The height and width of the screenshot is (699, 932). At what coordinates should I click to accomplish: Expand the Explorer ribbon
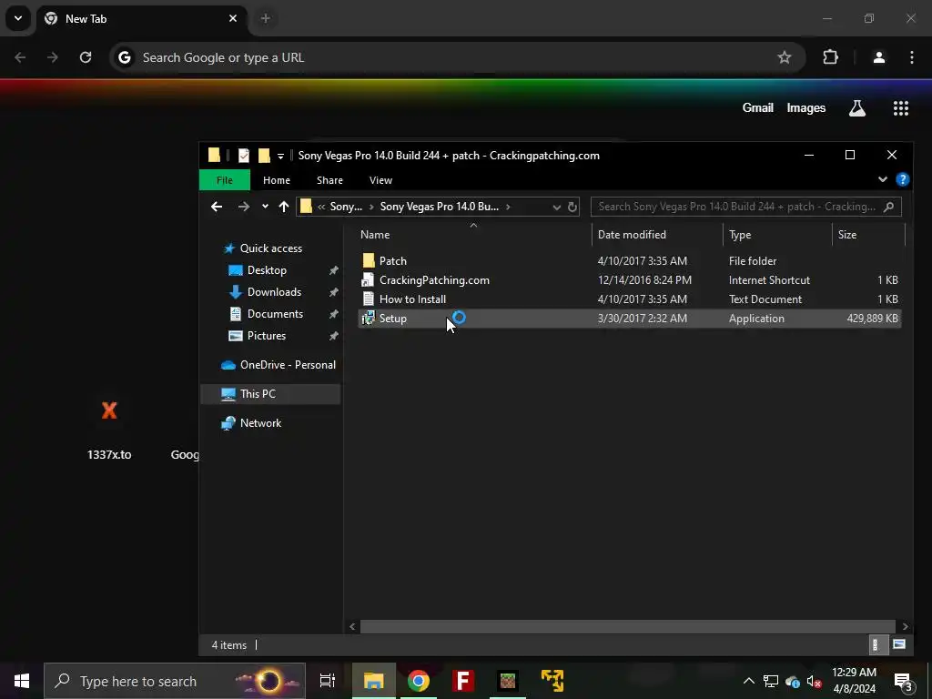coord(883,179)
